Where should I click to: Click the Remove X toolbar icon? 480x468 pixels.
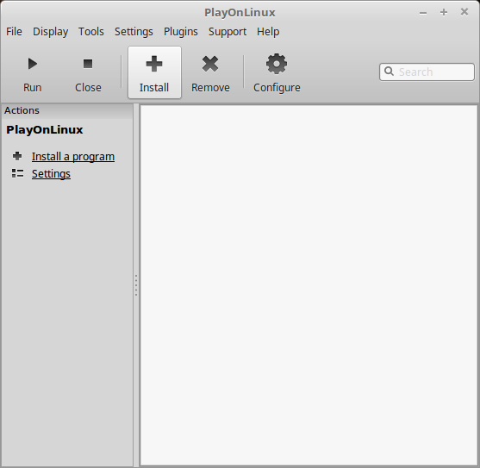[x=210, y=64]
